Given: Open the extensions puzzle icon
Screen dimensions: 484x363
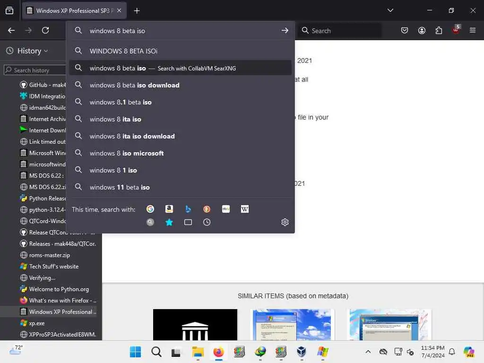Looking at the screenshot, I should coord(439,30).
